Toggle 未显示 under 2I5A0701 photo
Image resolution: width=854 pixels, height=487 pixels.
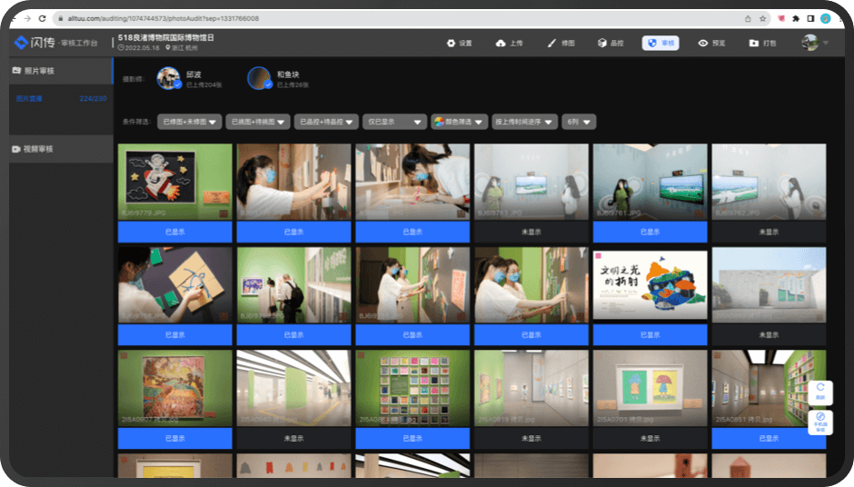[650, 438]
